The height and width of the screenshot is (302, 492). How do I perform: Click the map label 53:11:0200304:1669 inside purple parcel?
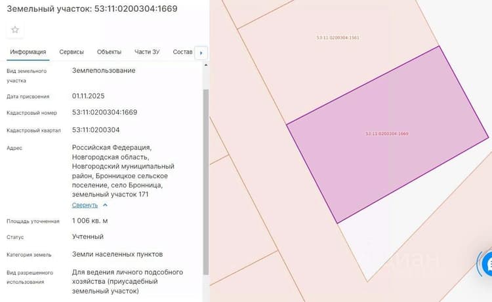386,134
